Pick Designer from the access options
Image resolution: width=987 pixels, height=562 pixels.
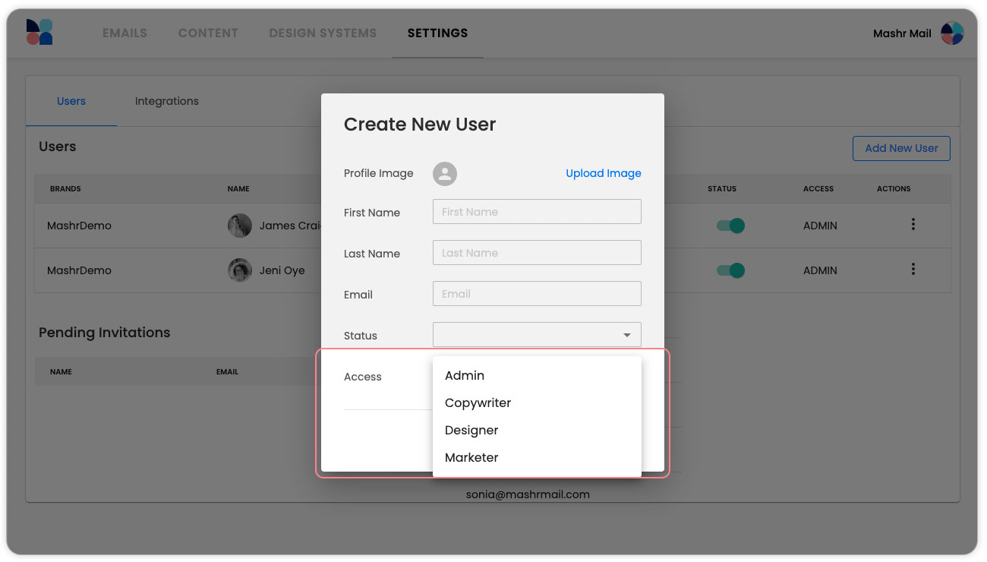(471, 431)
